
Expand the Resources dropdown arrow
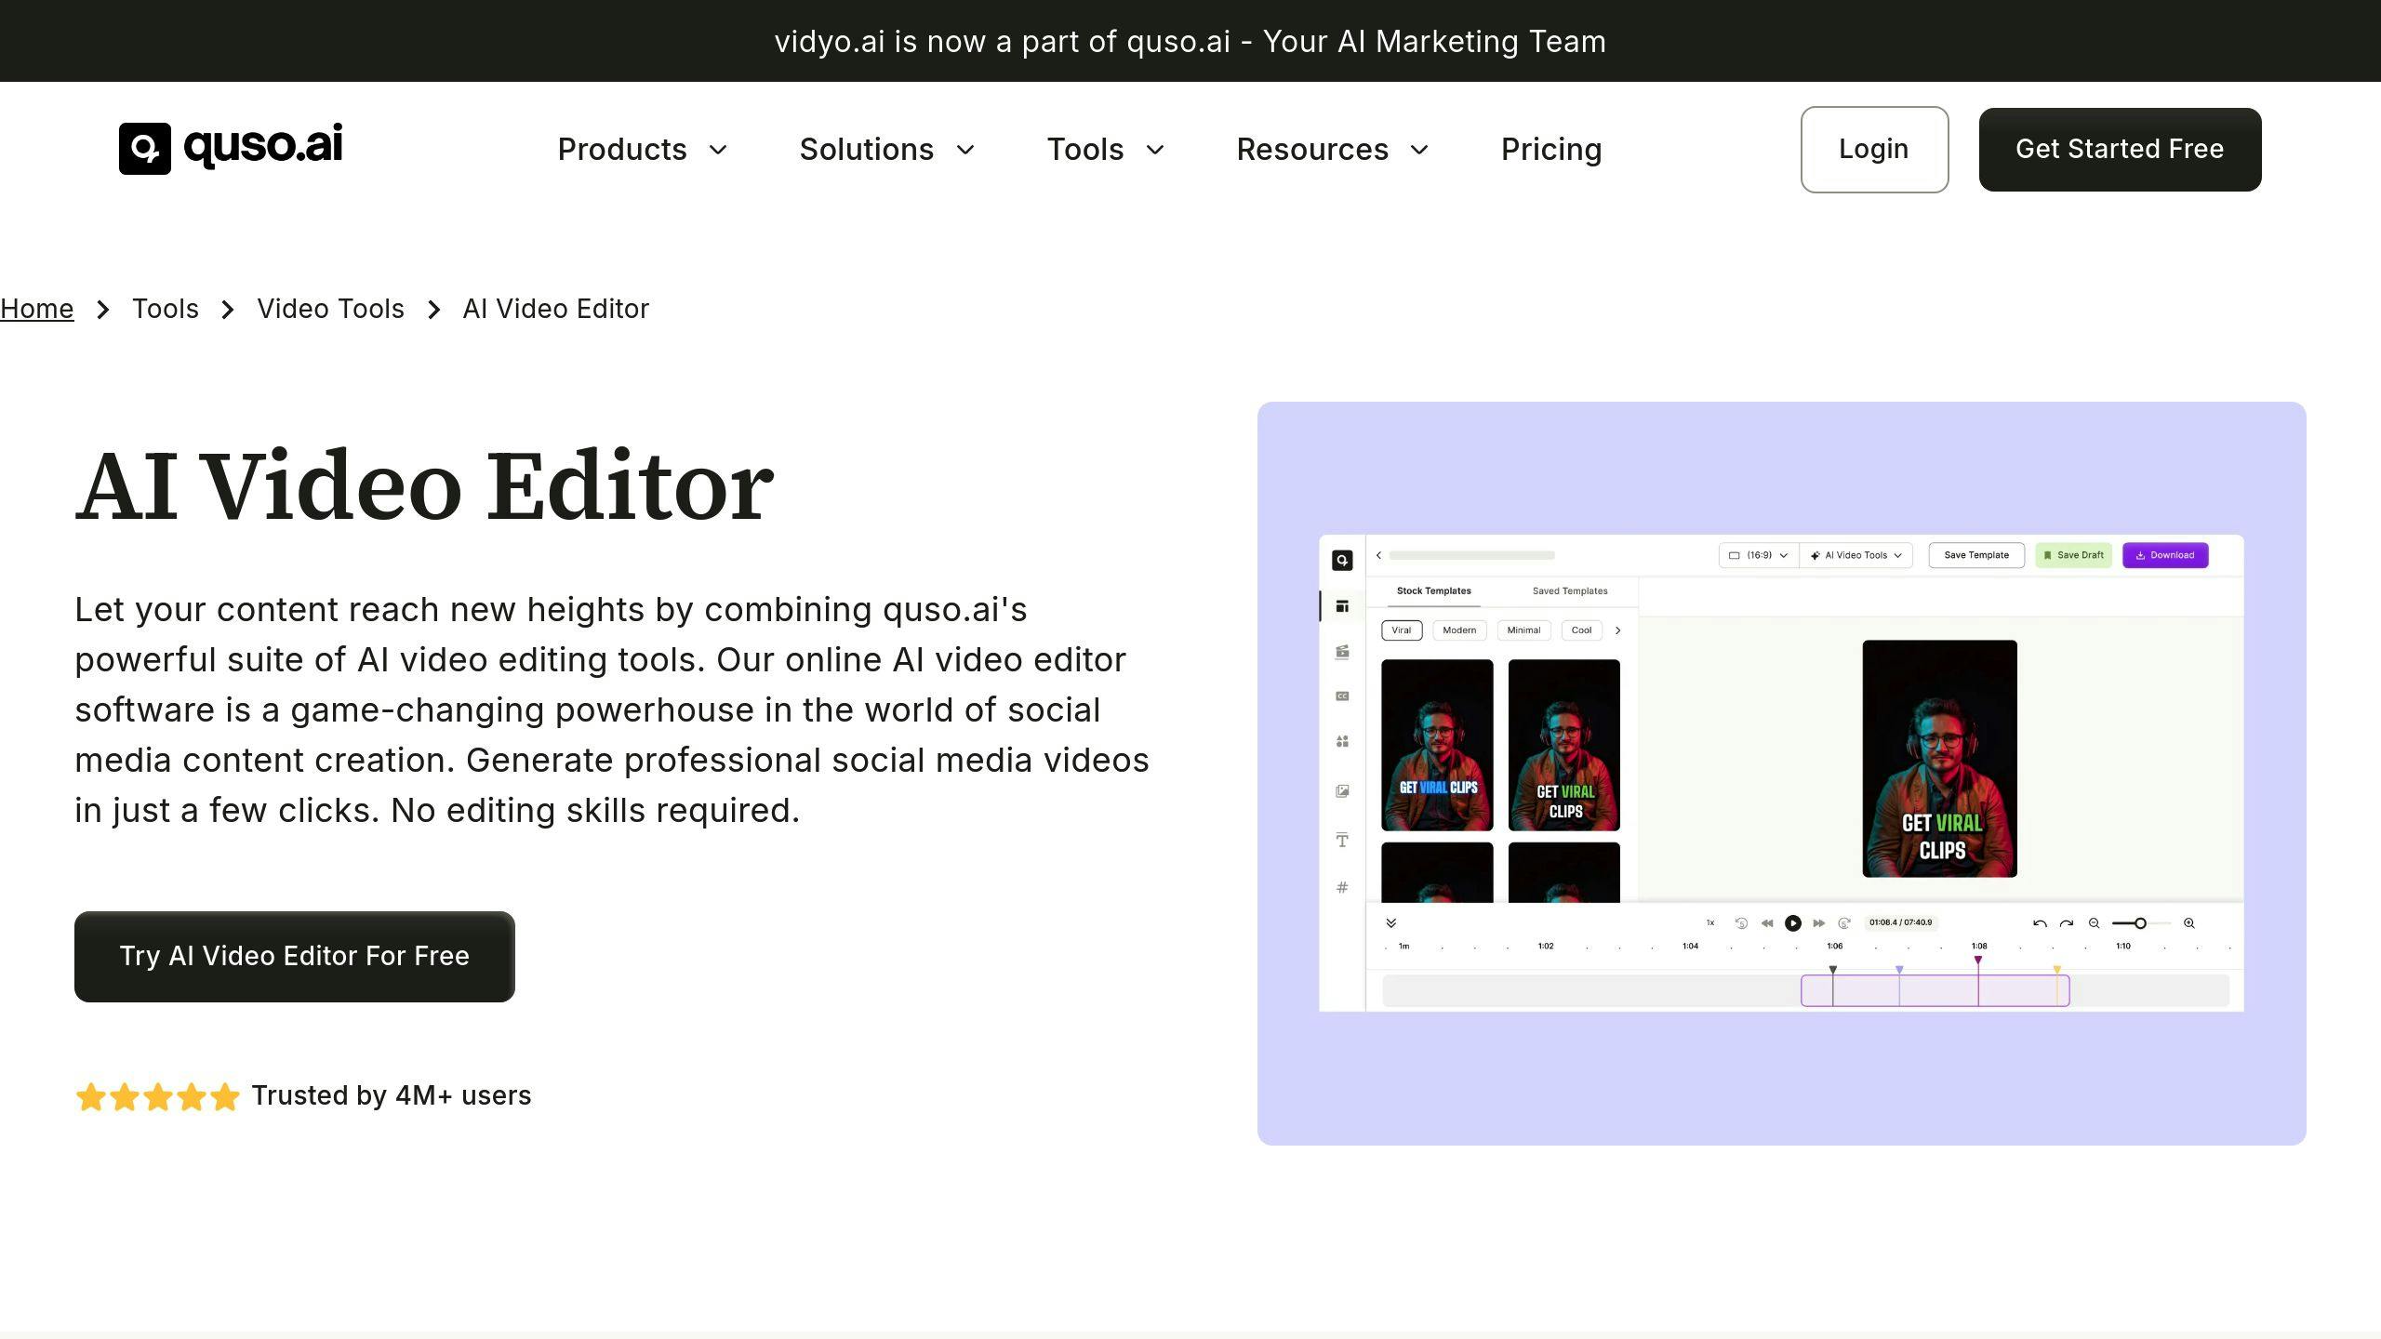tap(1419, 150)
